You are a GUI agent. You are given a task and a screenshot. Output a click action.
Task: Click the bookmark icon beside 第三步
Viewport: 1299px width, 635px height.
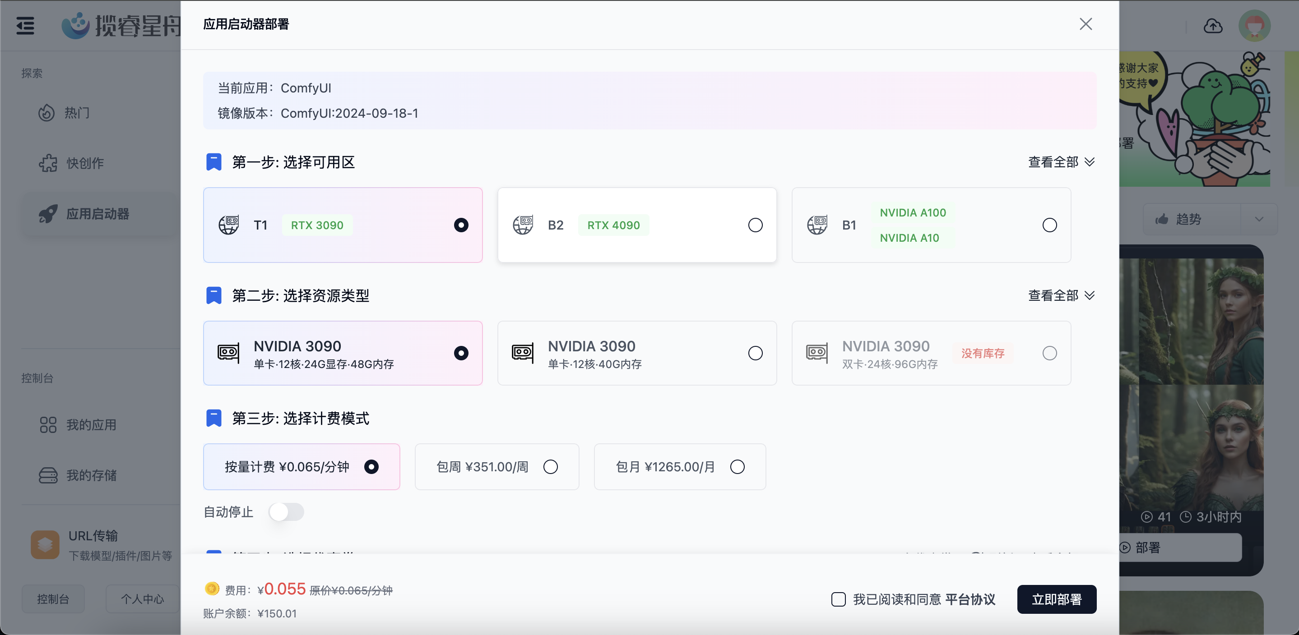pos(214,418)
